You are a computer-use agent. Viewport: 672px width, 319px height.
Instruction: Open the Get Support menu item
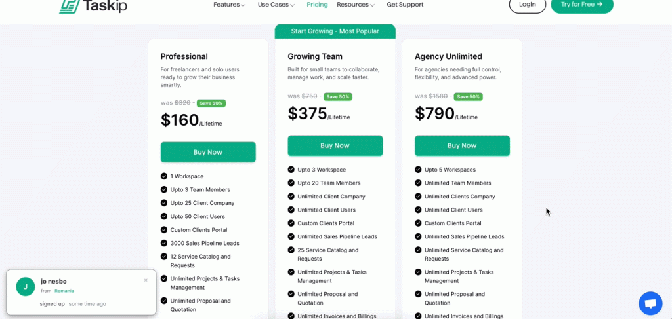pos(405,5)
